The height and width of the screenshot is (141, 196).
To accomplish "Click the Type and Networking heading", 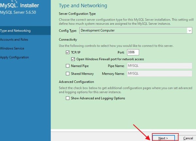I will 83,6.
